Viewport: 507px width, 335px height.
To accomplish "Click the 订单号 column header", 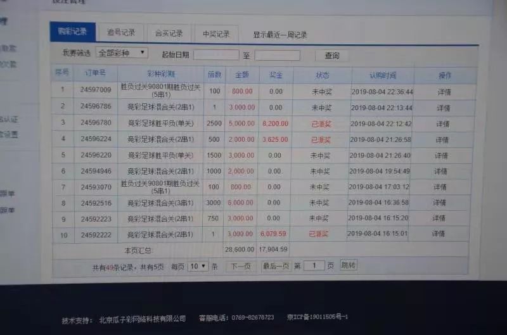I will pyautogui.click(x=95, y=73).
